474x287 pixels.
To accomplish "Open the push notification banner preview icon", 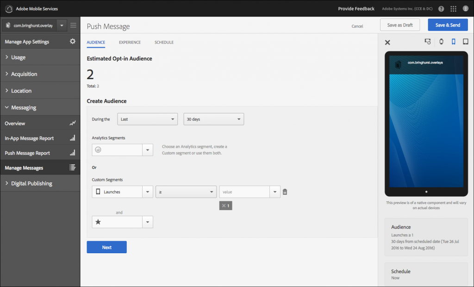I will tap(428, 42).
